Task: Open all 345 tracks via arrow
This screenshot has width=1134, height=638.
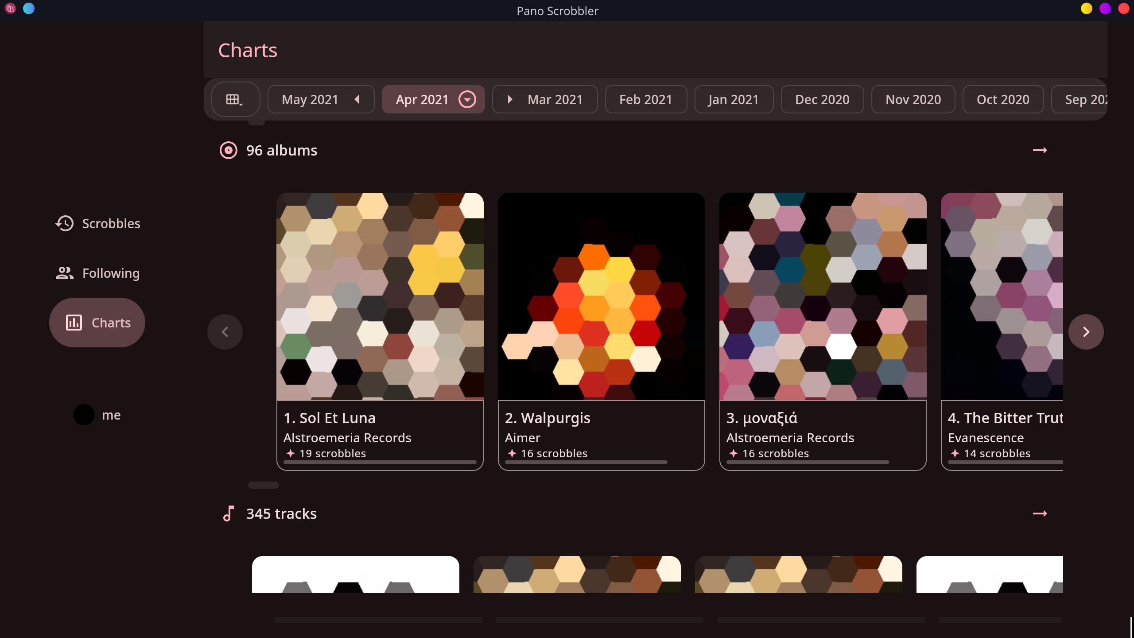Action: pos(1040,514)
